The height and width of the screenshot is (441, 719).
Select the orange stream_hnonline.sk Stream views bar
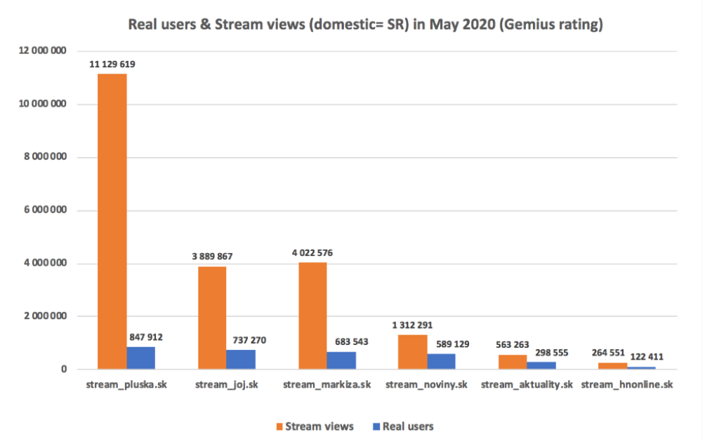pos(612,366)
